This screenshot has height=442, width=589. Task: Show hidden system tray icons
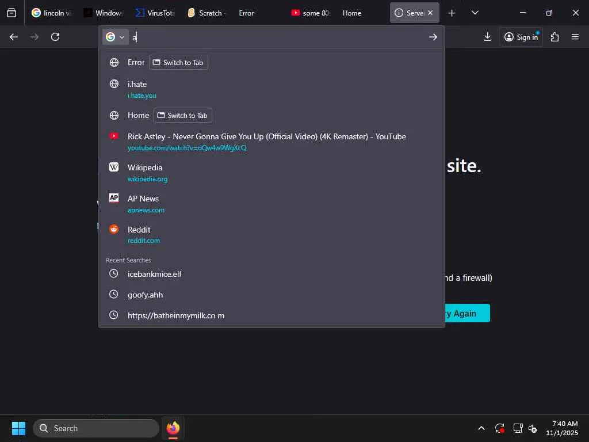tap(481, 428)
